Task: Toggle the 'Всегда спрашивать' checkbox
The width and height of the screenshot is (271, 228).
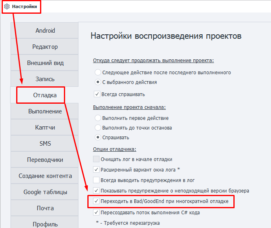Action: click(x=97, y=94)
